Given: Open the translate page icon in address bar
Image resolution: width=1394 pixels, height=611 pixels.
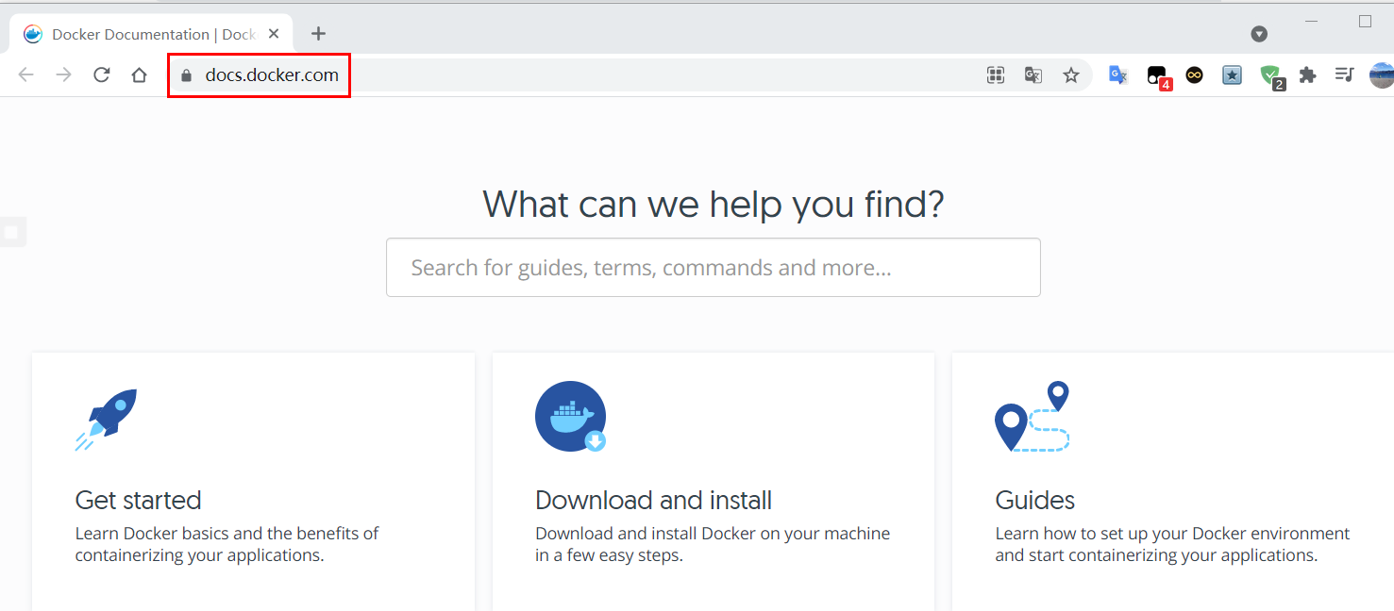Looking at the screenshot, I should pos(1033,75).
